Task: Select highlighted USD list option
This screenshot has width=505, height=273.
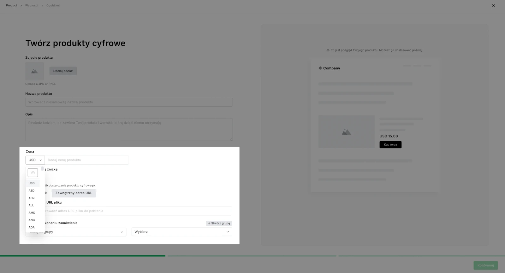Action: coord(33,183)
